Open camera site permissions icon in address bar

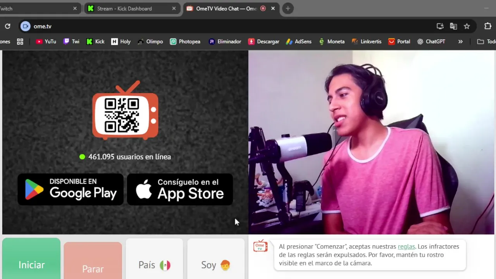[x=25, y=26]
